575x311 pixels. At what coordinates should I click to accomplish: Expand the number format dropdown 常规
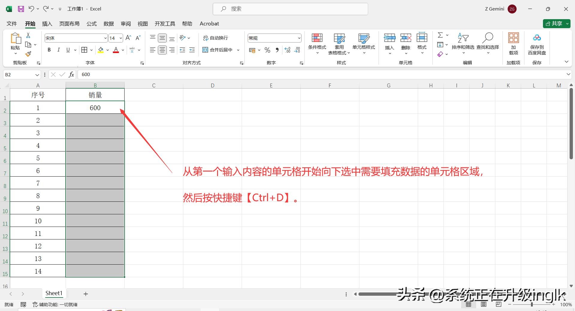299,38
